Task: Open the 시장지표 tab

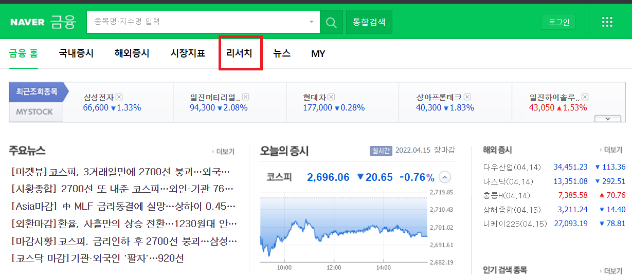Action: click(x=188, y=53)
